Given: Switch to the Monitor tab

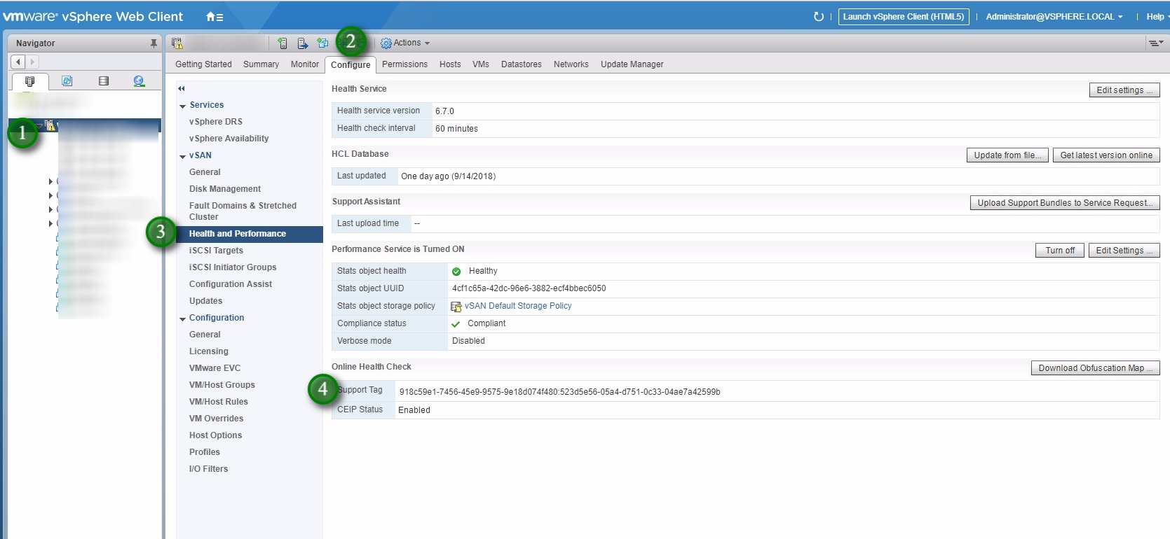Looking at the screenshot, I should [x=304, y=64].
